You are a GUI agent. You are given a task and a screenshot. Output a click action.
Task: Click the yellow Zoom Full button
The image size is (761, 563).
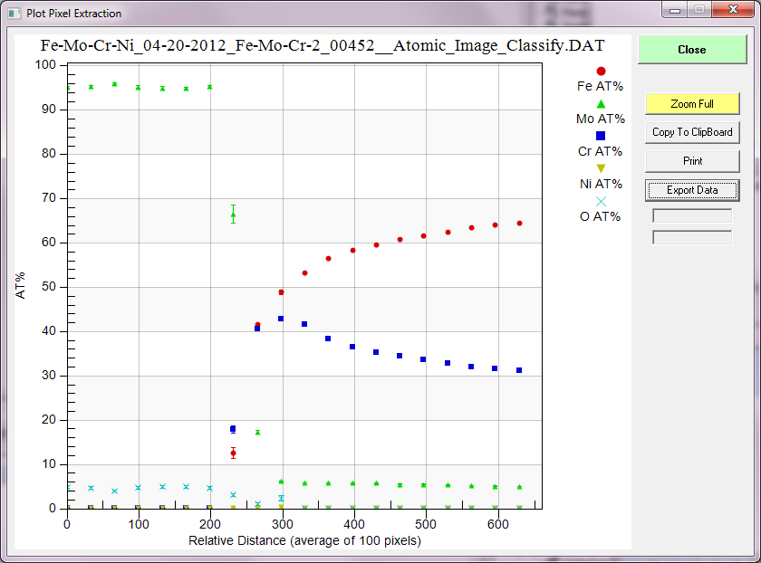(692, 104)
